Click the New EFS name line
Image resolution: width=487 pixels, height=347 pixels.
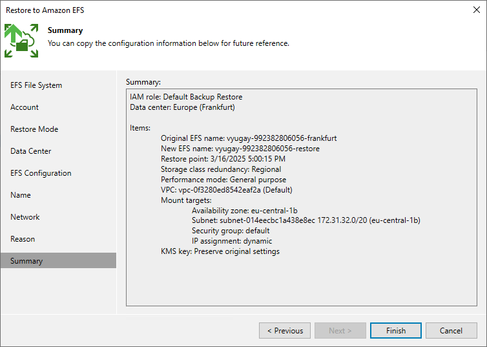pos(240,149)
